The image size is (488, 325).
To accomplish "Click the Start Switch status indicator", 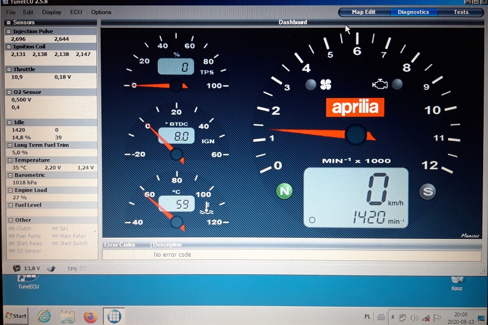I will (55, 243).
